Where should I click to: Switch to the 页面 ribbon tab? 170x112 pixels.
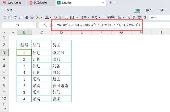tap(161, 10)
